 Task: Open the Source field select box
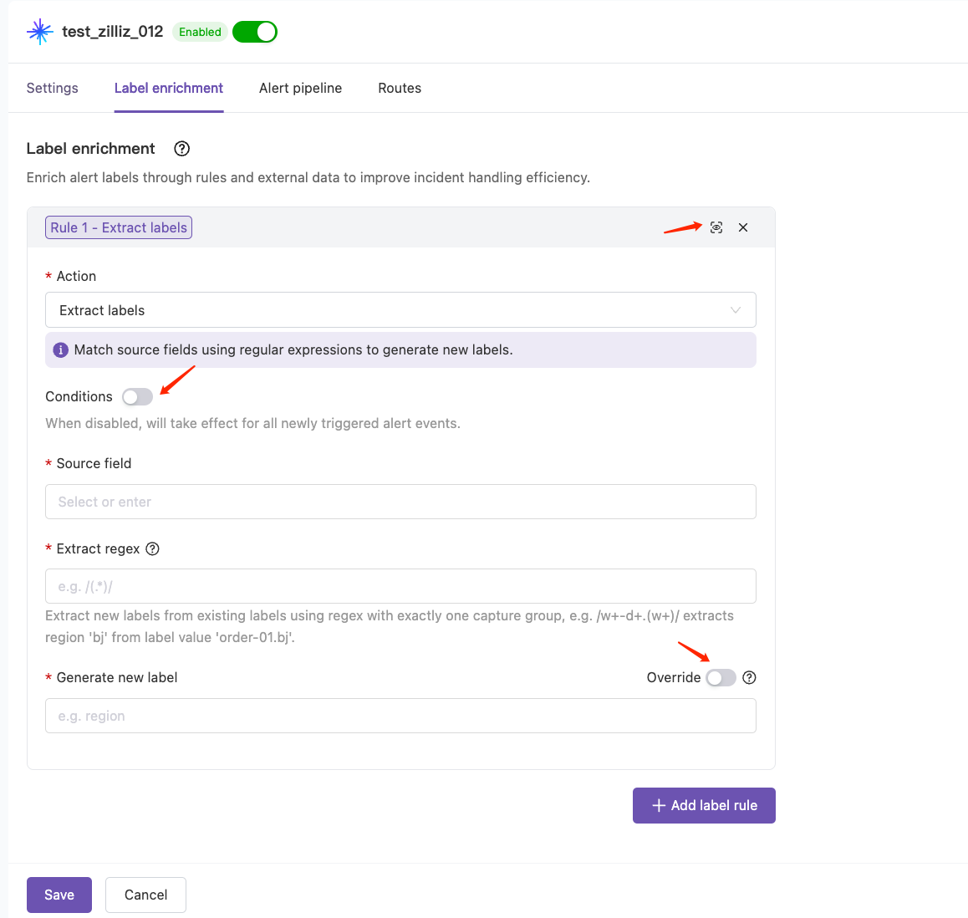pos(400,502)
